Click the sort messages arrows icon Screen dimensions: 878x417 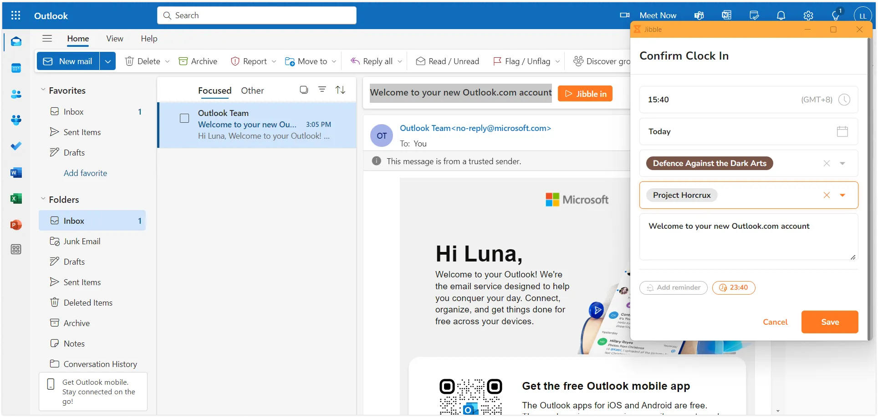coord(340,90)
